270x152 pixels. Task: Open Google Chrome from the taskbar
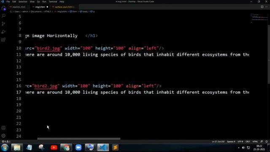coord(66,147)
